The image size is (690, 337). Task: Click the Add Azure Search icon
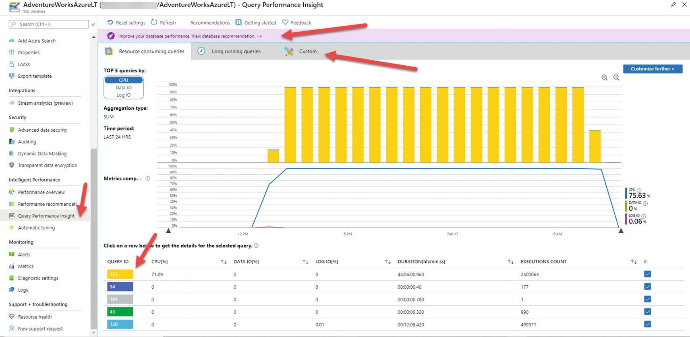tap(12, 41)
